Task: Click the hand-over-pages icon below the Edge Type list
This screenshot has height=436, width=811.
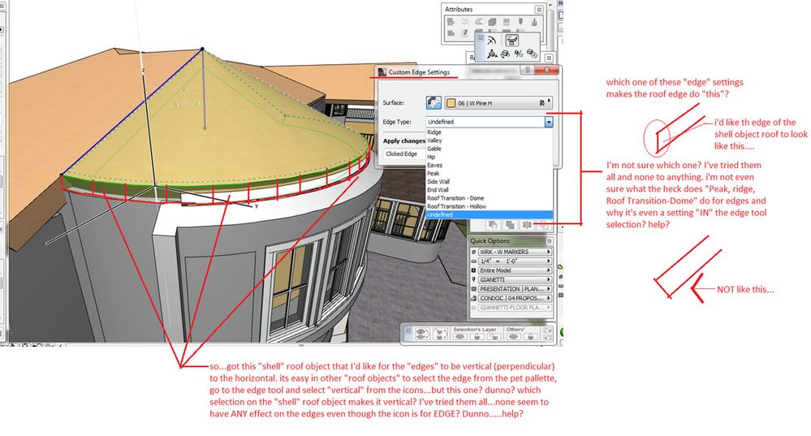Action: click(493, 225)
